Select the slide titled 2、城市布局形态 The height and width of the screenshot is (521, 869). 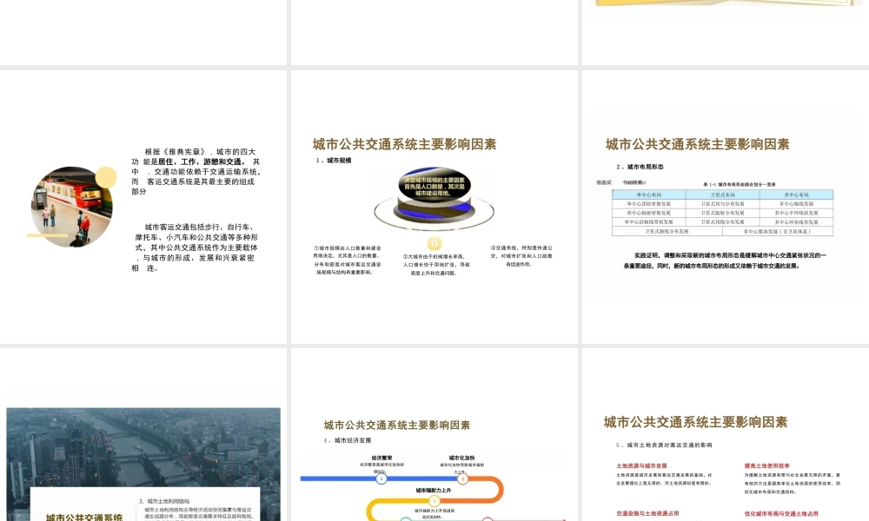click(x=726, y=207)
